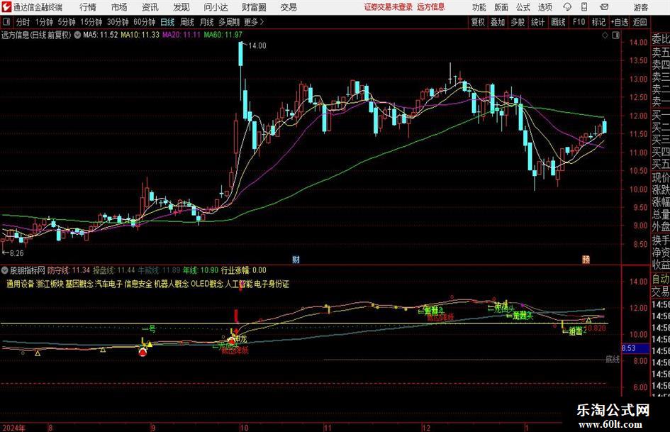Expand the 更多 period options

[x=255, y=22]
